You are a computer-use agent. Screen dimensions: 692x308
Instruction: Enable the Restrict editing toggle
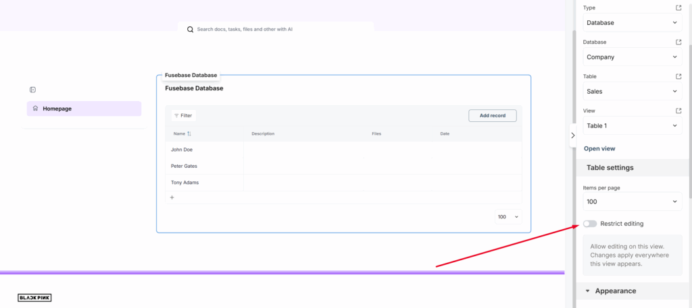[x=590, y=224]
